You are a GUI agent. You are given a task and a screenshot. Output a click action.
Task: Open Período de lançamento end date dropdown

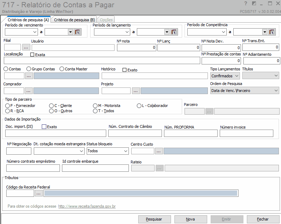tap(167, 32)
